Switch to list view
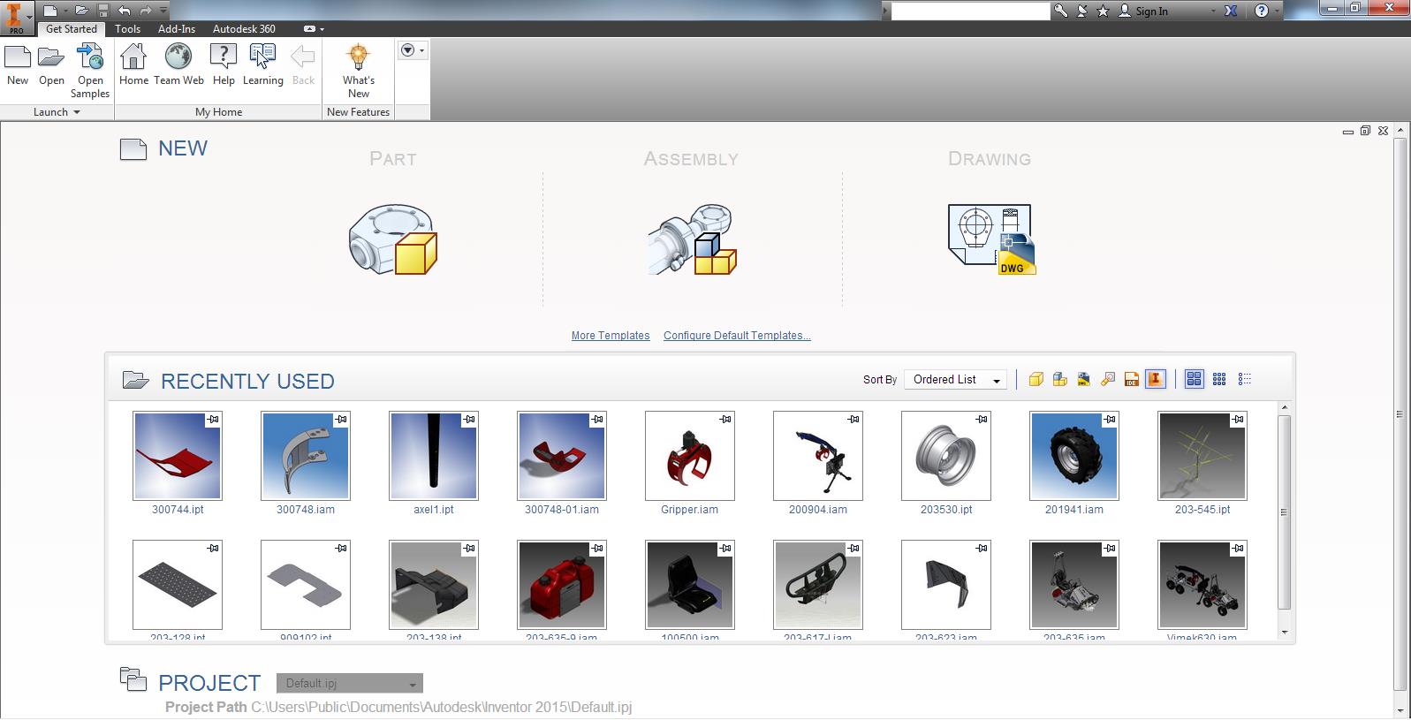Viewport: 1411px width, 720px height. click(x=1244, y=379)
